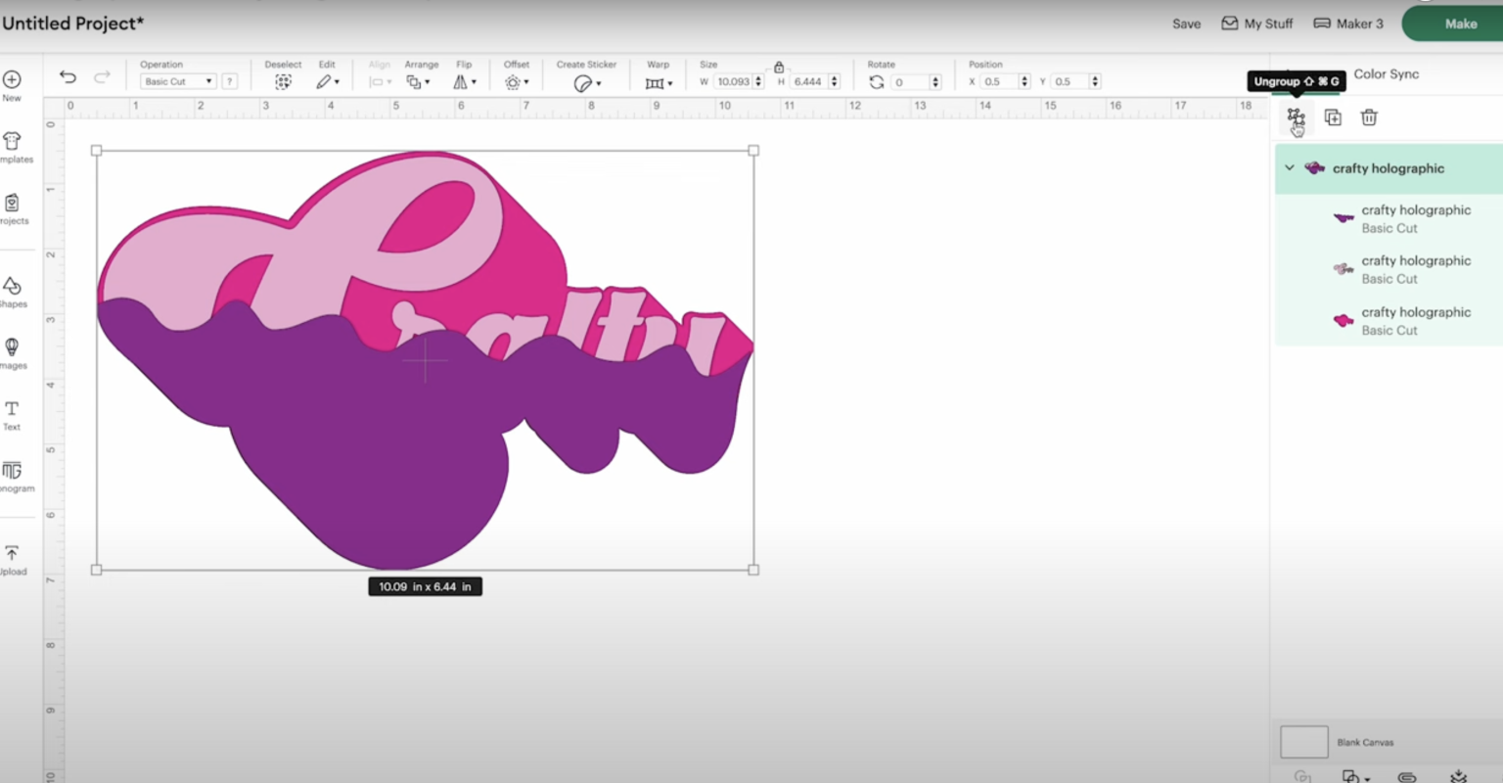The height and width of the screenshot is (783, 1503).
Task: Click the green Make button
Action: coord(1460,23)
